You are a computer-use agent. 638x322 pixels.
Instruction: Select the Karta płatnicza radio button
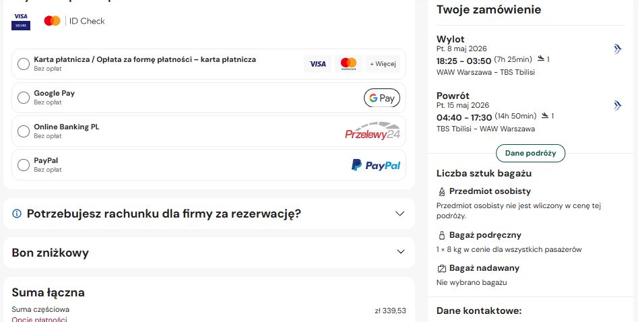(x=24, y=64)
